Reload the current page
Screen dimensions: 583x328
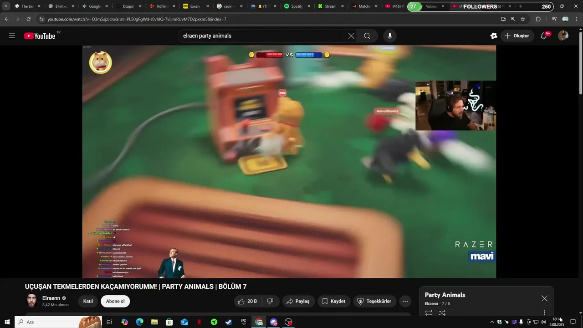28,19
